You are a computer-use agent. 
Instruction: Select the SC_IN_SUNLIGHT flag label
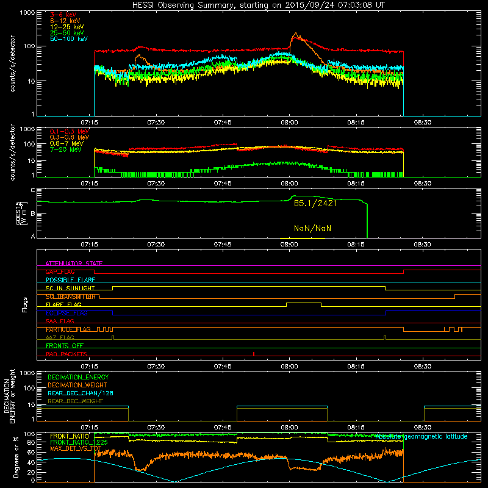70,288
